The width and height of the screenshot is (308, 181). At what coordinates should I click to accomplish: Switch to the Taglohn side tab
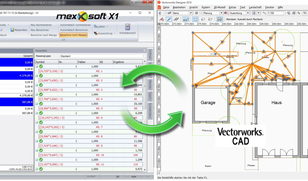[x=150, y=96]
